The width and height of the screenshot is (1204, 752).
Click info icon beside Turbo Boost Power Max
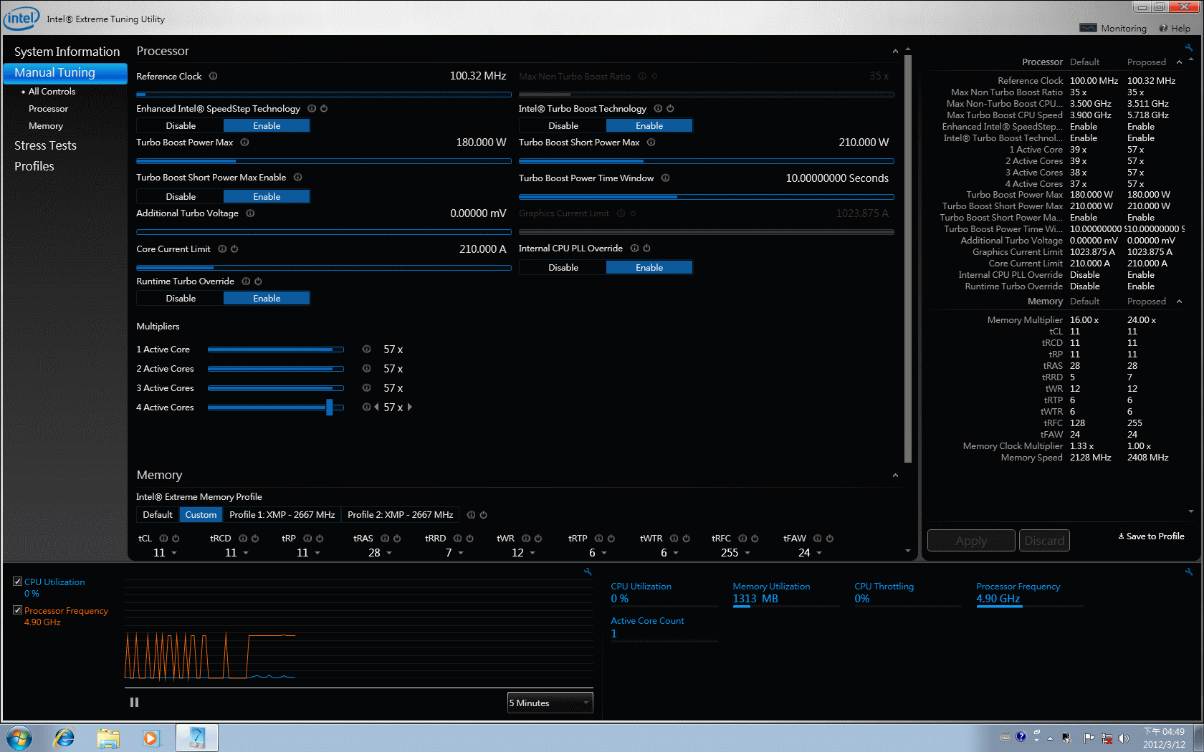(244, 143)
